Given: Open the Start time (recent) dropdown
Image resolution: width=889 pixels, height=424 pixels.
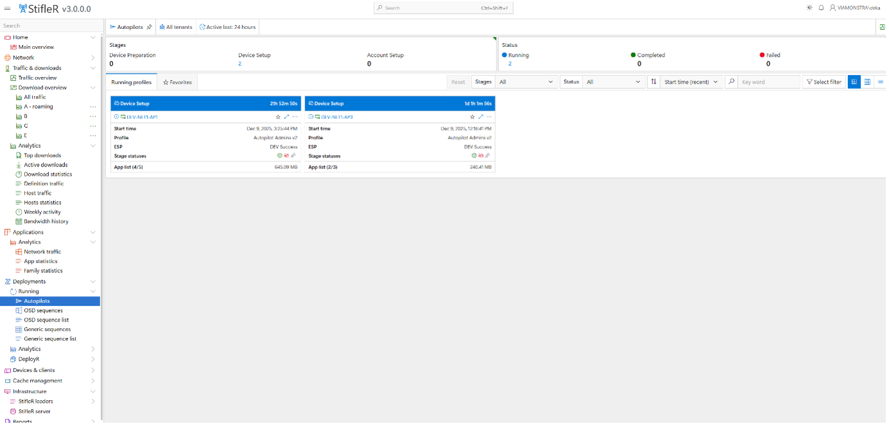Looking at the screenshot, I should (x=691, y=82).
